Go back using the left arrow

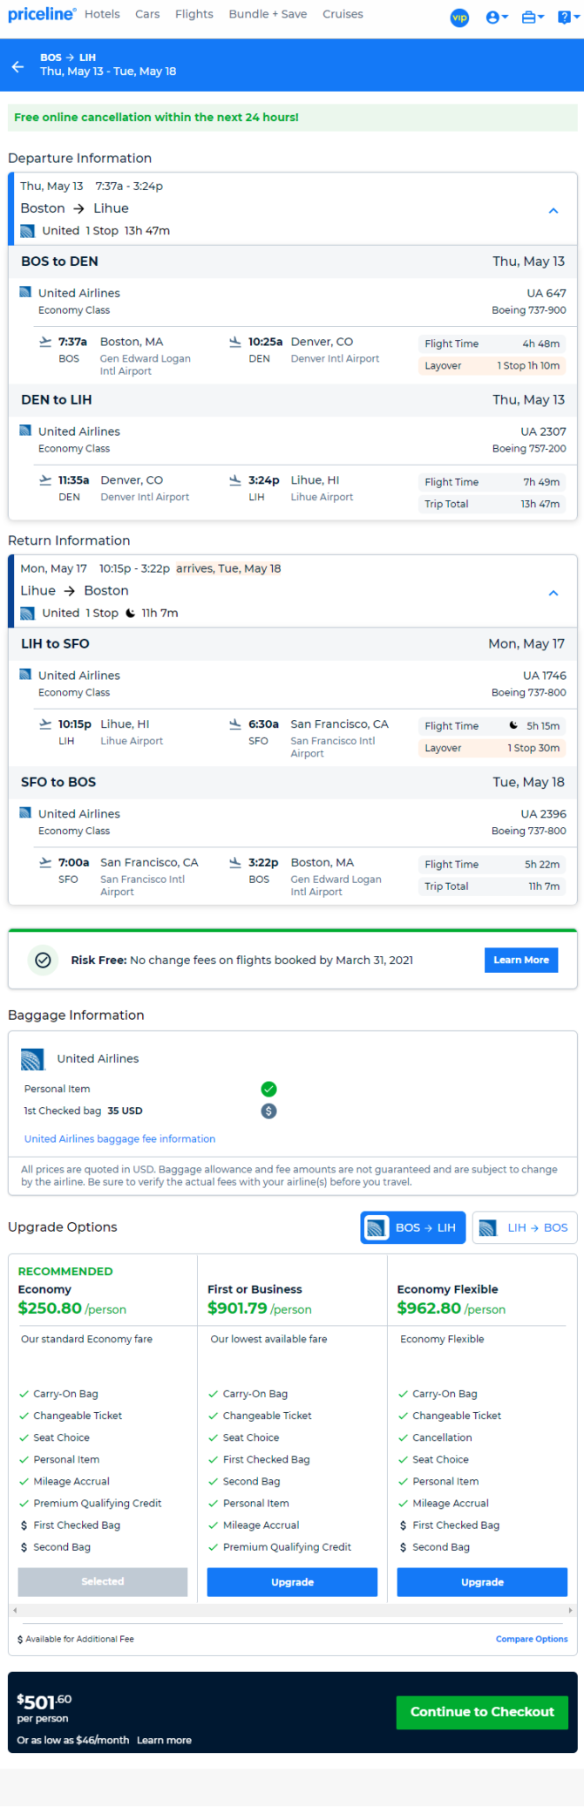[17, 66]
